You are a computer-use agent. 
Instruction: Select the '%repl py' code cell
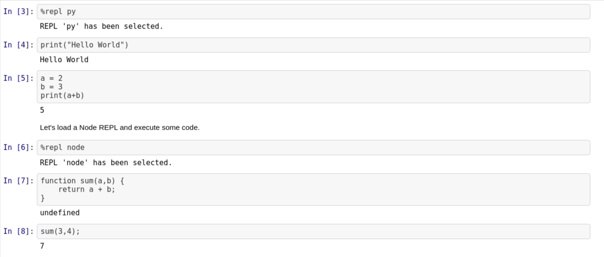pos(313,11)
